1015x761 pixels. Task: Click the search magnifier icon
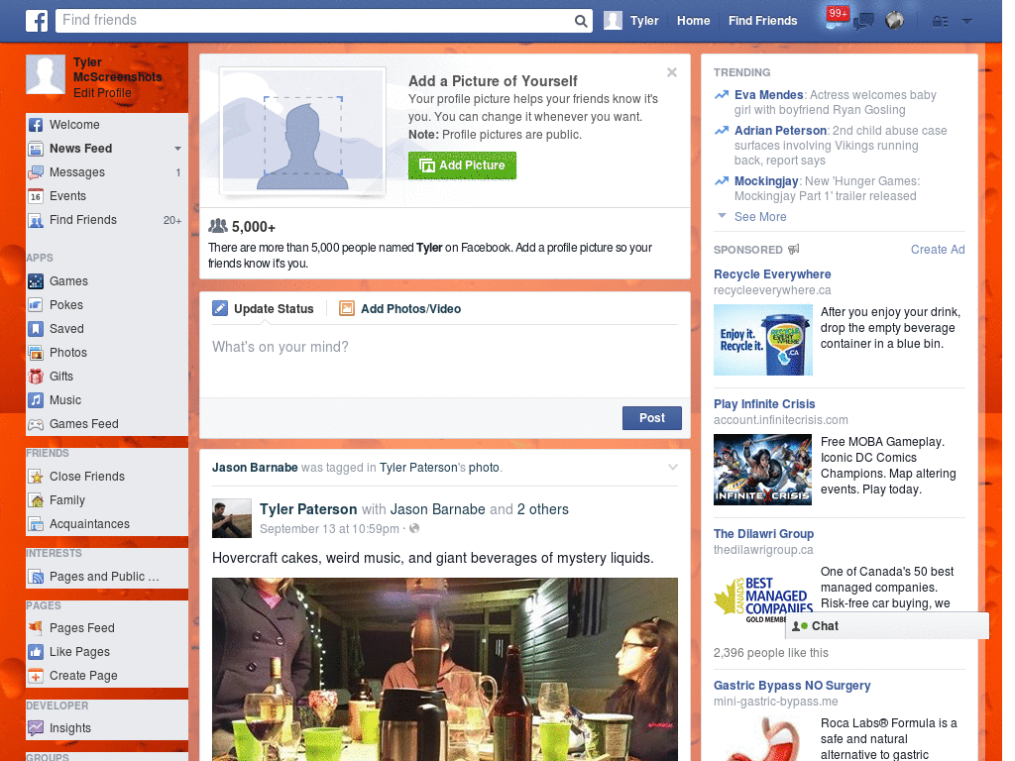click(x=581, y=21)
